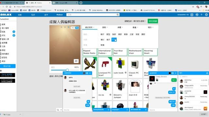Open the notifications icon next to username
This screenshot has height=117, width=209.
tap(192, 15)
